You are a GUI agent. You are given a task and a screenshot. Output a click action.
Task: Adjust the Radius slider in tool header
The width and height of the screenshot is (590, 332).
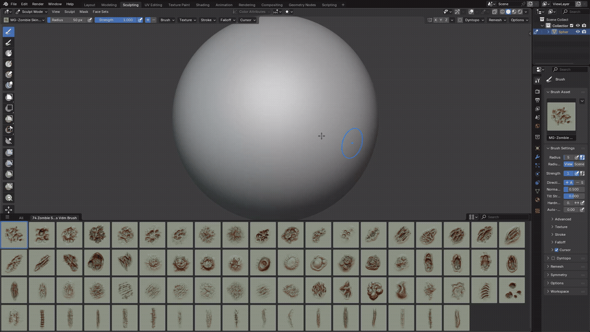click(67, 20)
